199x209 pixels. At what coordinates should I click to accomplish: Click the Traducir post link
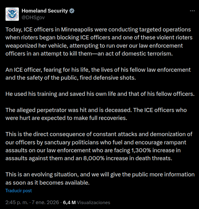[19, 190]
